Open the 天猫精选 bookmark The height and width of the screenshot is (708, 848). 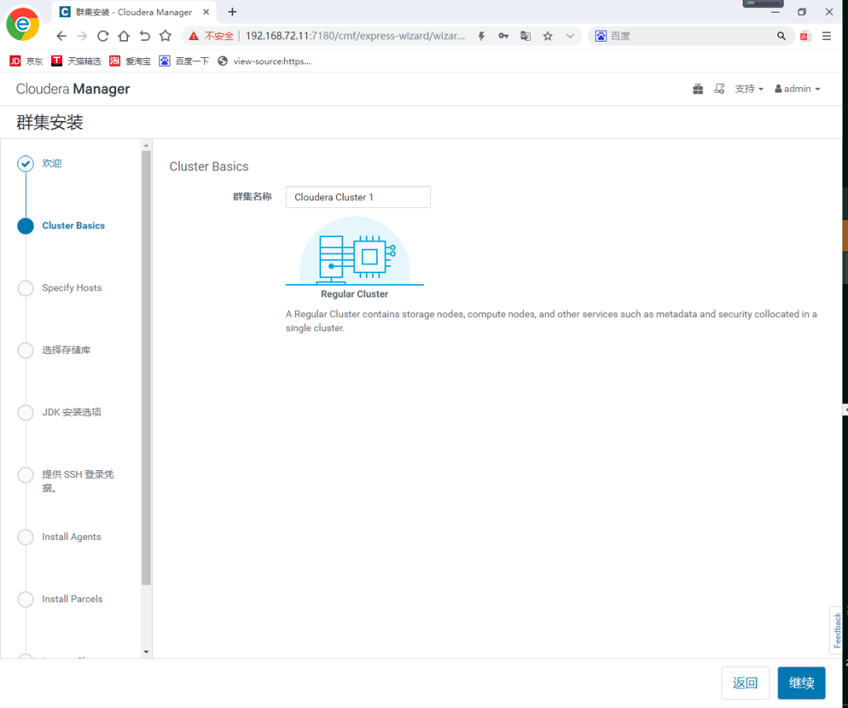75,61
